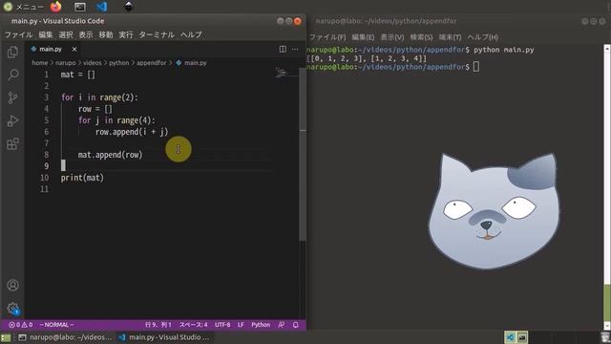611x344 pixels.
Task: Open the 端末(T) menu in terminal window
Action: (450, 37)
